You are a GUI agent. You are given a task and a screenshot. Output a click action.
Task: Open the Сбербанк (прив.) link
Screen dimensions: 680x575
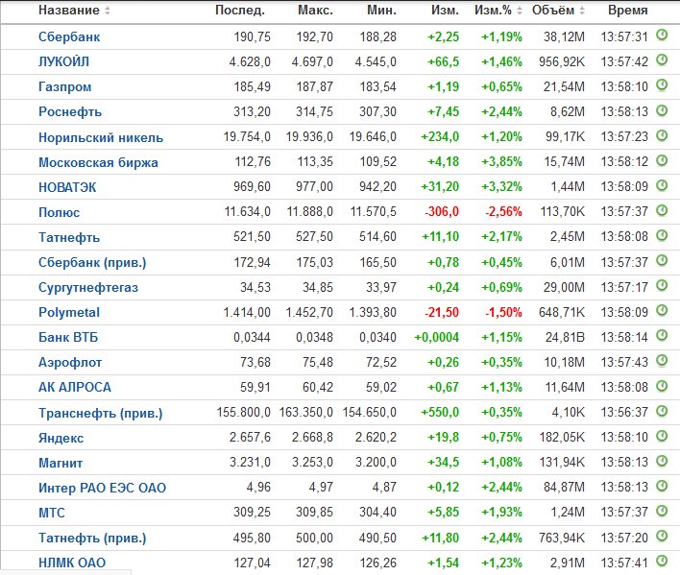pos(92,263)
